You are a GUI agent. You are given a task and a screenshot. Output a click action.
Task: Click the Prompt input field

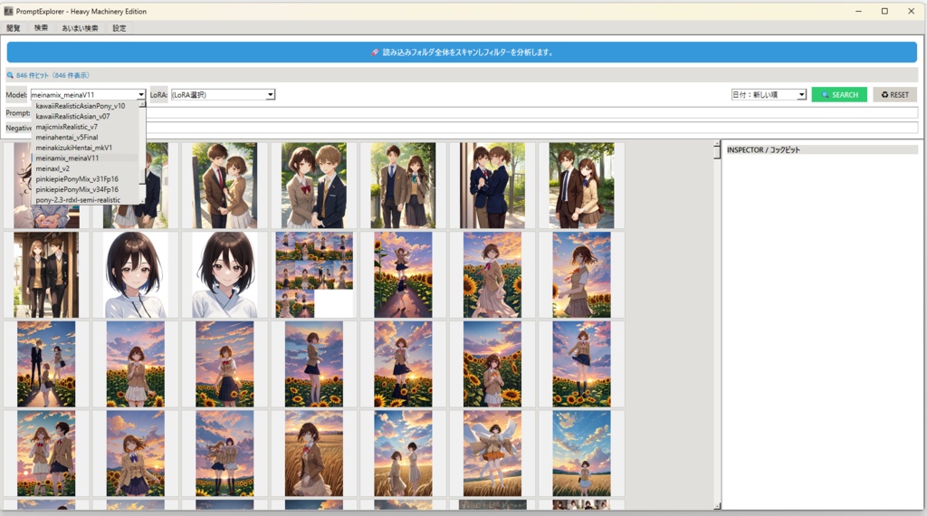(x=532, y=112)
